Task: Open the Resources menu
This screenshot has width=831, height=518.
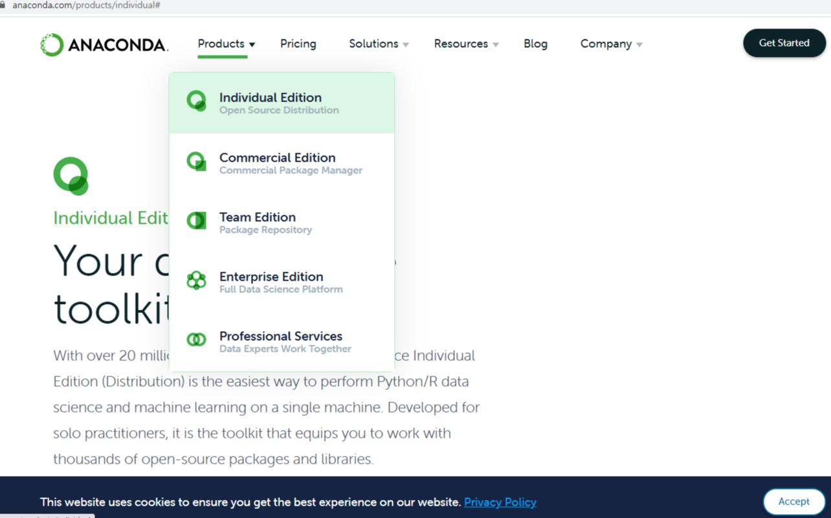Action: point(461,44)
